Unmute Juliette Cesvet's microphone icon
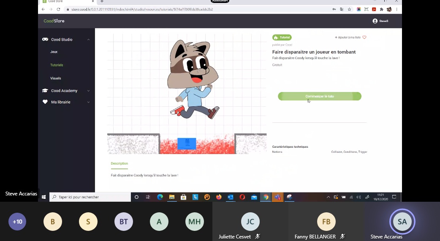 [x=258, y=237]
